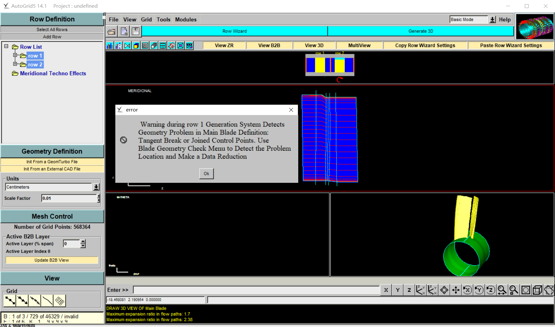The width and height of the screenshot is (555, 327).
Task: Toggle the Z axis view button
Action: (409, 290)
